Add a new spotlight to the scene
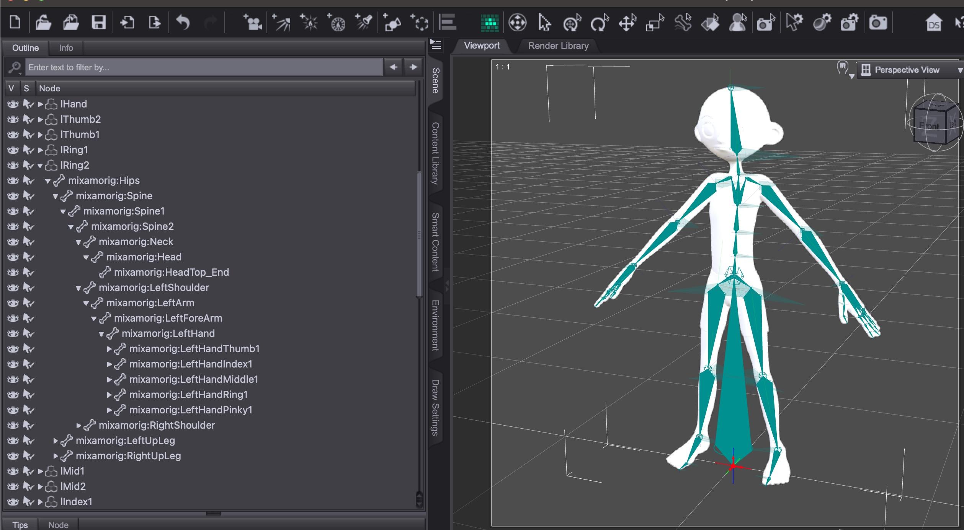The image size is (964, 530). [x=363, y=23]
